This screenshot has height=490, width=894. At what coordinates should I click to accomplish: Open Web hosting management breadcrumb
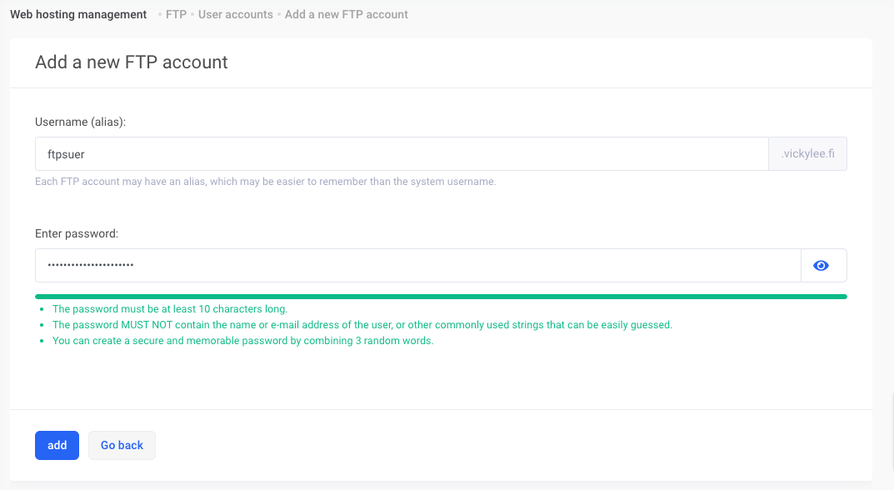pyautogui.click(x=78, y=14)
